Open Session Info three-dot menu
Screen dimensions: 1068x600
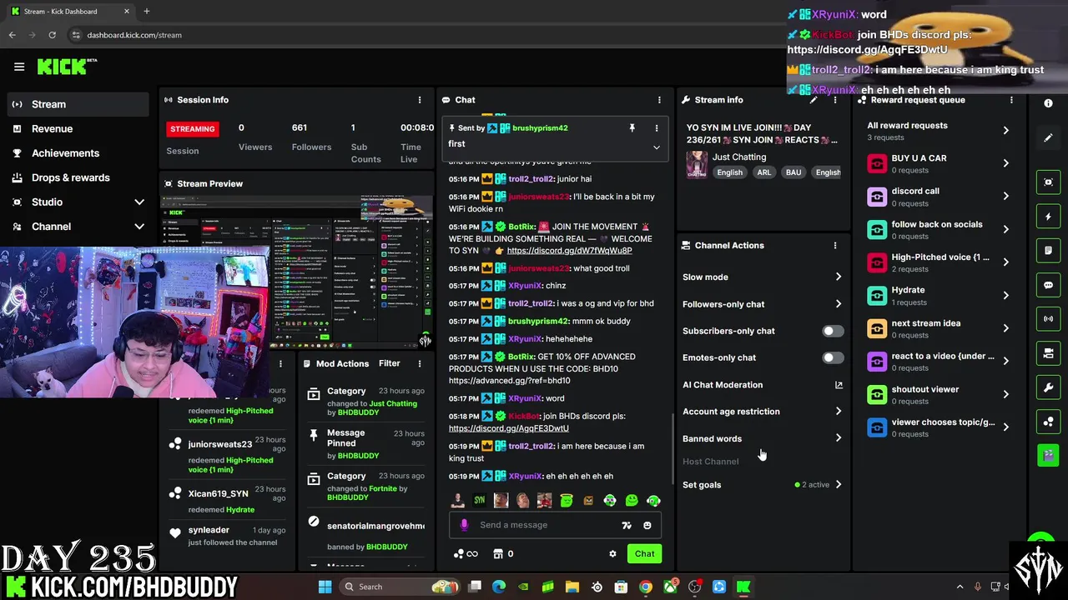coord(420,100)
